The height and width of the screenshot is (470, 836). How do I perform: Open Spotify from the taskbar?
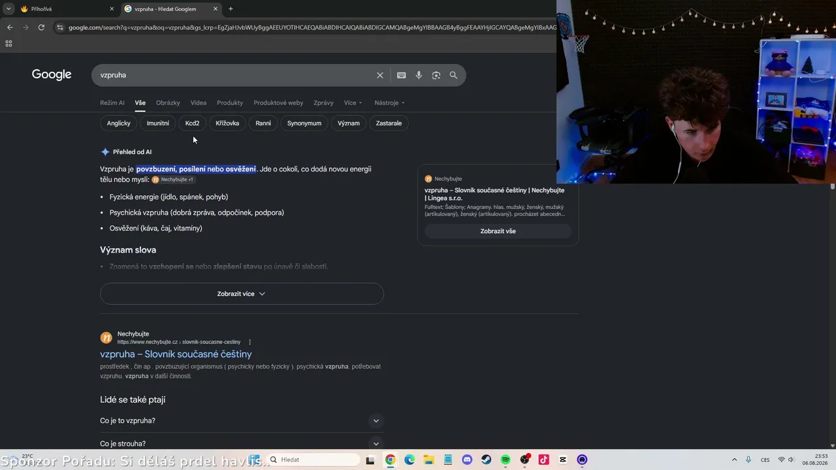506,460
